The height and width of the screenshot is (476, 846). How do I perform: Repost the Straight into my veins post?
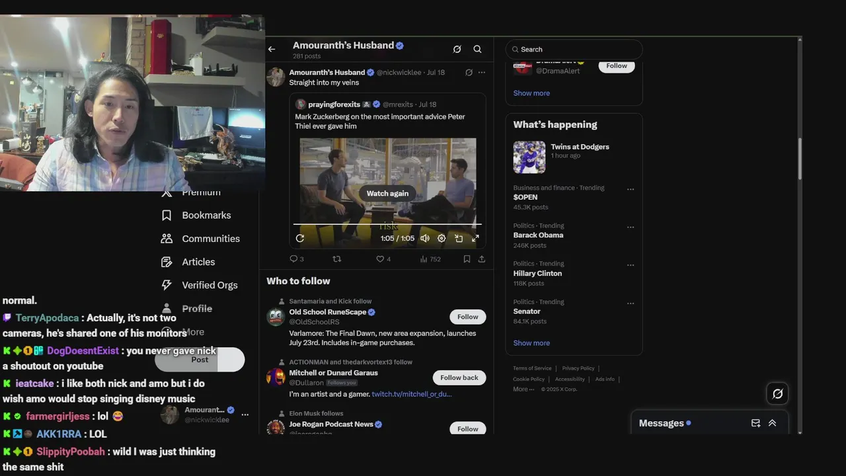[x=337, y=259]
